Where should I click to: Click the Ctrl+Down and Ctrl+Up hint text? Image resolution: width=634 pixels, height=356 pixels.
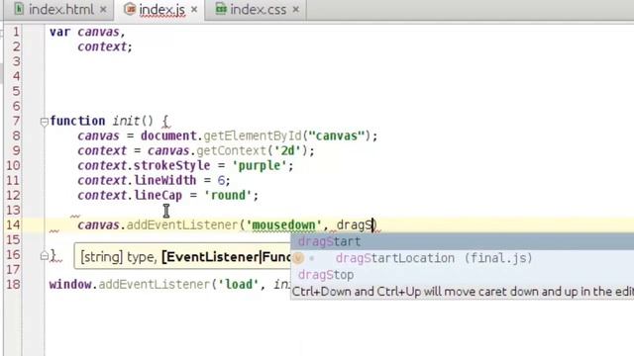pos(463,291)
